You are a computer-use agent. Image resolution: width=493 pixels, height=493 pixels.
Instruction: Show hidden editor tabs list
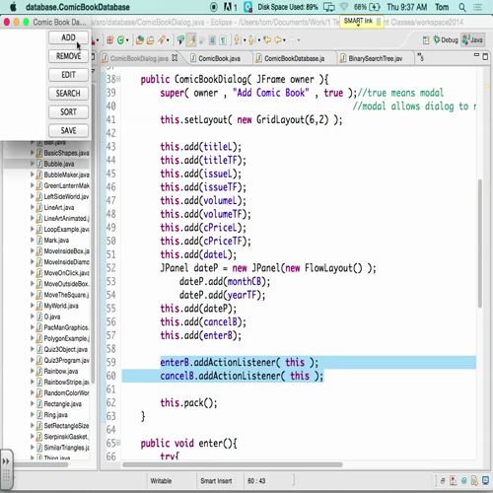click(420, 57)
